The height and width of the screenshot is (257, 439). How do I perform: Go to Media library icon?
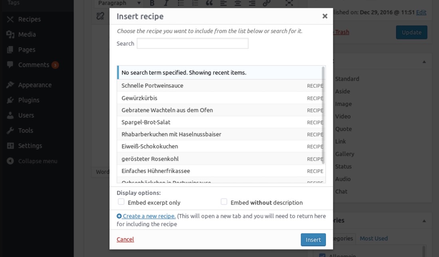(x=10, y=34)
